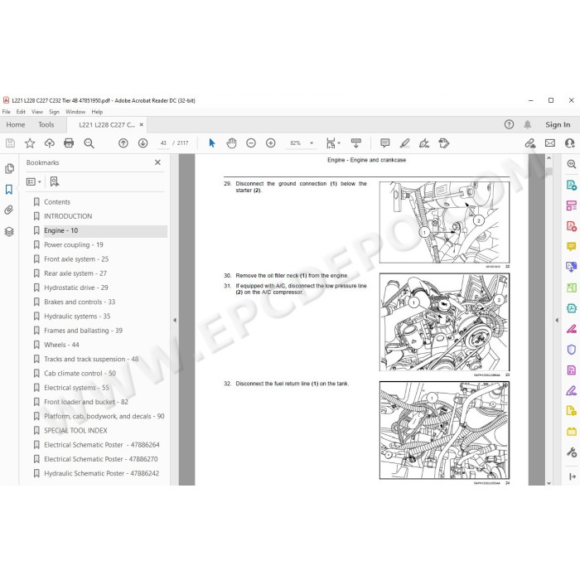The height and width of the screenshot is (580, 580).
Task: Print the document
Action: [x=69, y=143]
